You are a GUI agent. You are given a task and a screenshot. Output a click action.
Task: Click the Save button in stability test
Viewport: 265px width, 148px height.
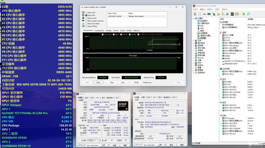123,82
